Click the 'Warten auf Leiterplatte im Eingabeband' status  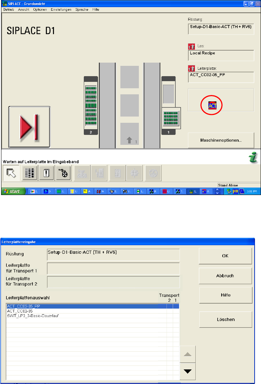coord(40,162)
